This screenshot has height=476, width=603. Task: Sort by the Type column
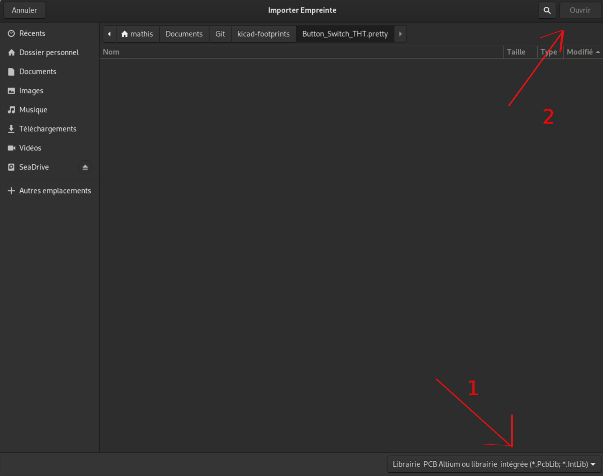(x=550, y=52)
